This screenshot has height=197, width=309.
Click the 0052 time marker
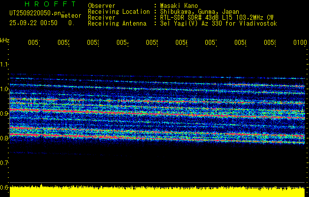[63, 42]
